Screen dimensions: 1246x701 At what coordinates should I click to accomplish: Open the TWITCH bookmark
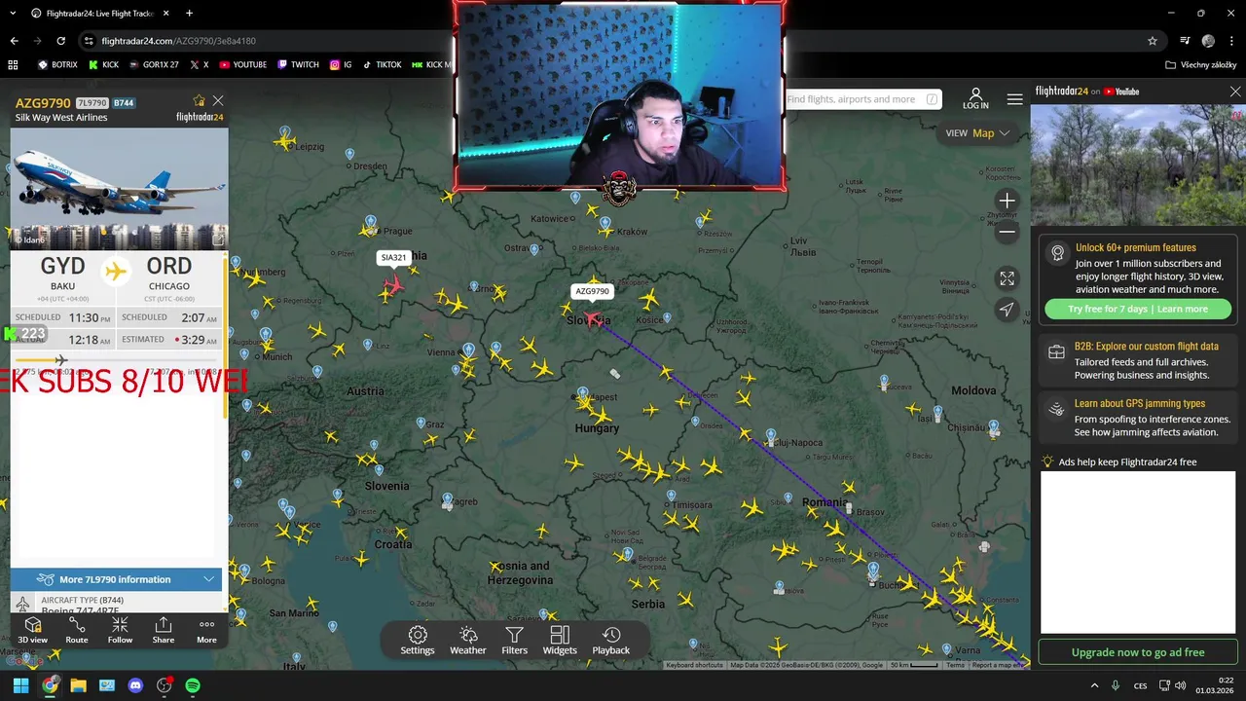pyautogui.click(x=298, y=64)
